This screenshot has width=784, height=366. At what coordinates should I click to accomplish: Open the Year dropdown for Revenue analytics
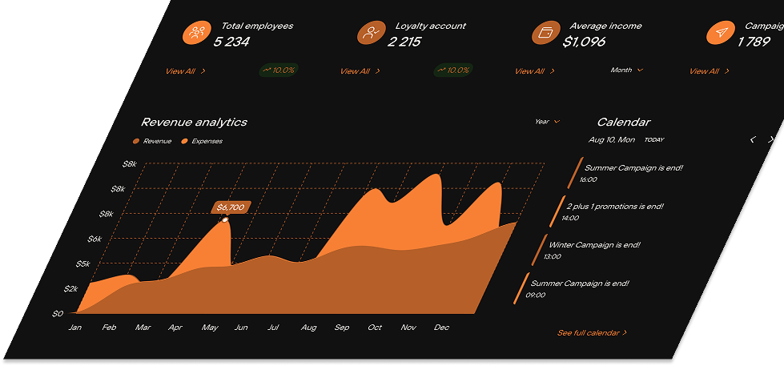(x=547, y=122)
